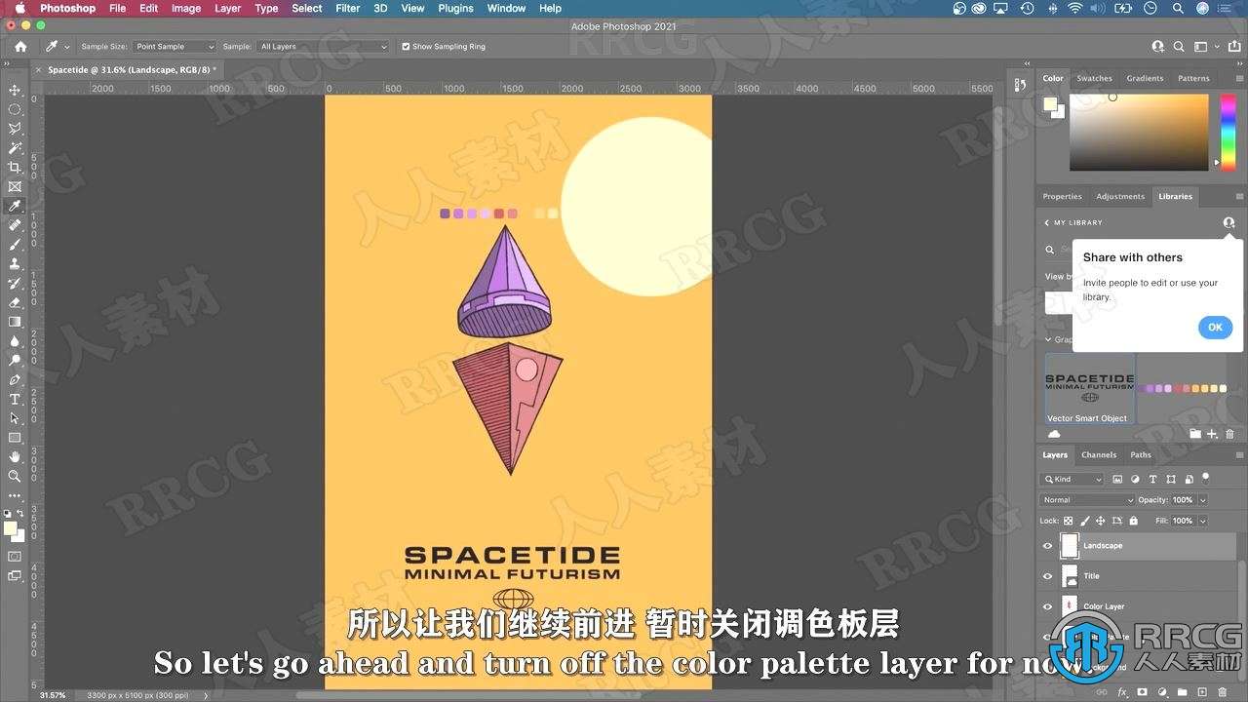Hide the Title layer
The width and height of the screenshot is (1248, 702).
click(1048, 576)
